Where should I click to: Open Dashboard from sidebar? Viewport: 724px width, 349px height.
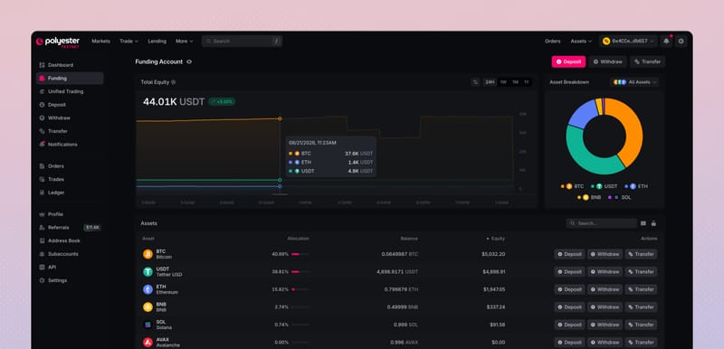[70, 65]
